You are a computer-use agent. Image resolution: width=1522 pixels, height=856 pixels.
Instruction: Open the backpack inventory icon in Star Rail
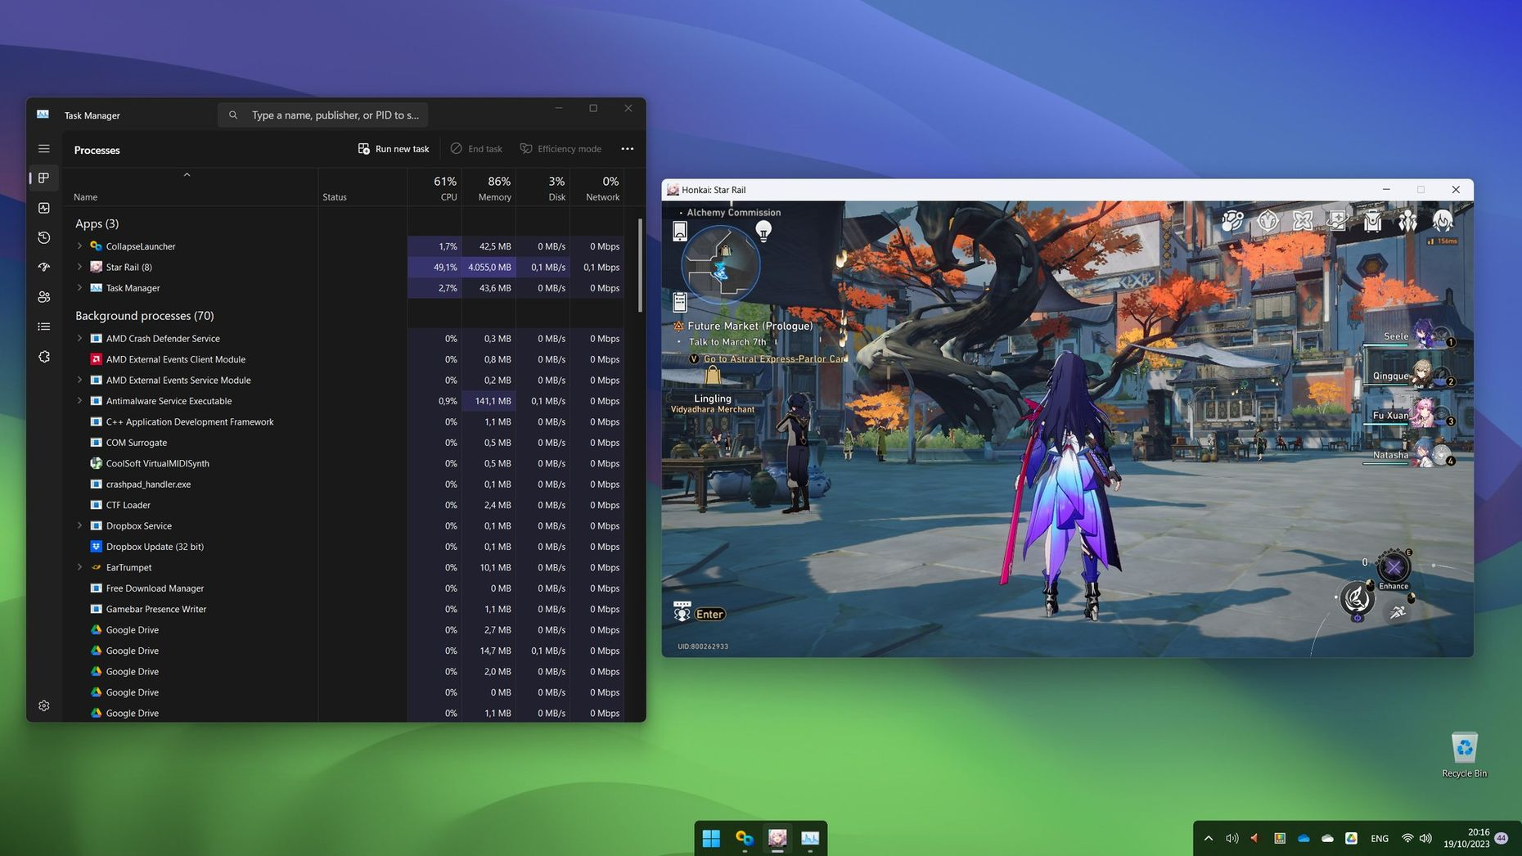click(1373, 221)
